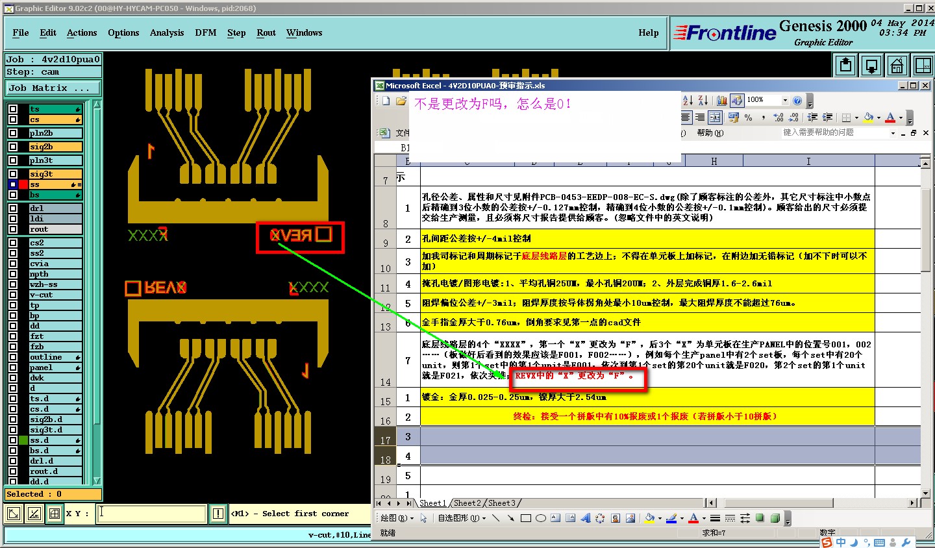Open borders dropdown arrow in Excel

tap(856, 118)
